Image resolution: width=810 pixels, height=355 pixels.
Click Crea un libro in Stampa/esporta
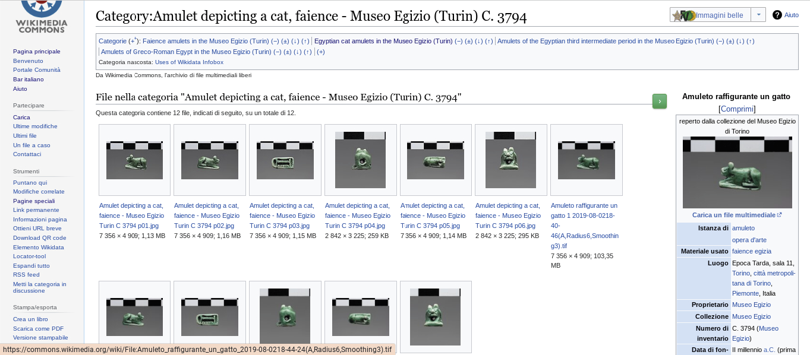coord(30,319)
